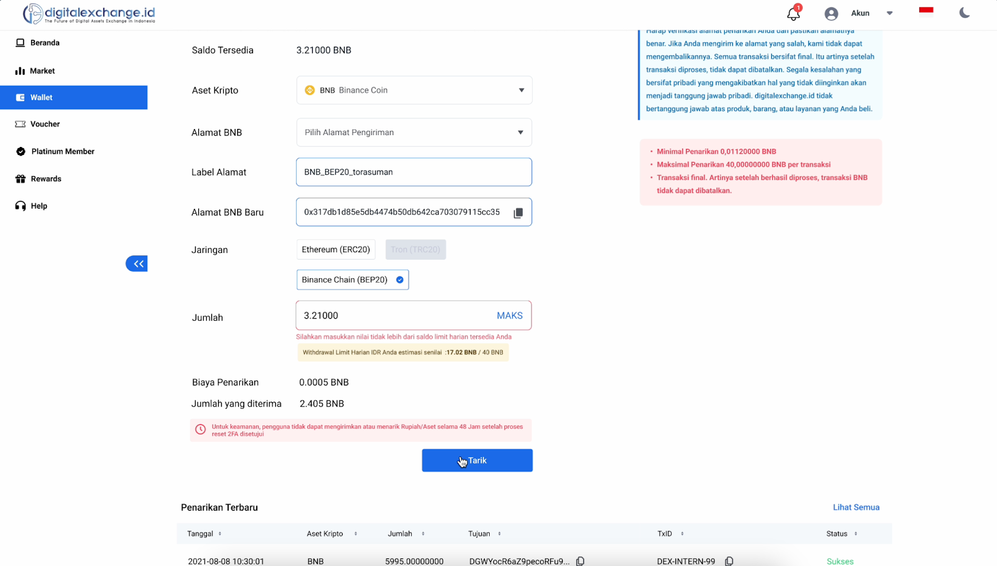Toggle dark mode moon icon

[x=965, y=12]
